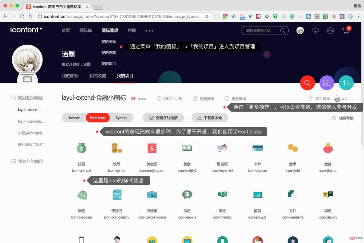The width and height of the screenshot is (364, 243).
Task: Bookmark page with star icon in address bar
Action: pyautogui.click(x=207, y=16)
